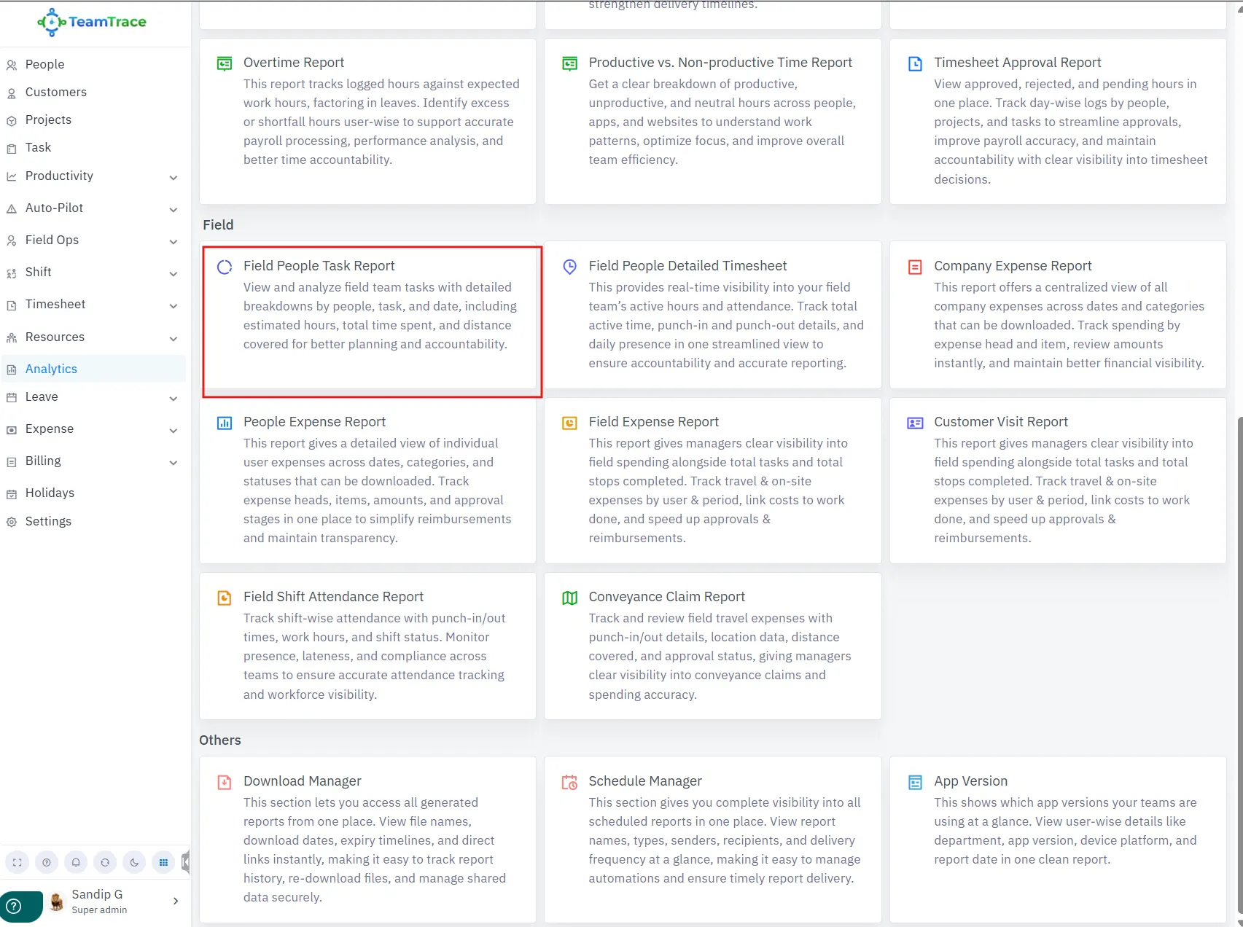The image size is (1243, 927).
Task: Click the refresh sync icon
Action: (x=105, y=862)
